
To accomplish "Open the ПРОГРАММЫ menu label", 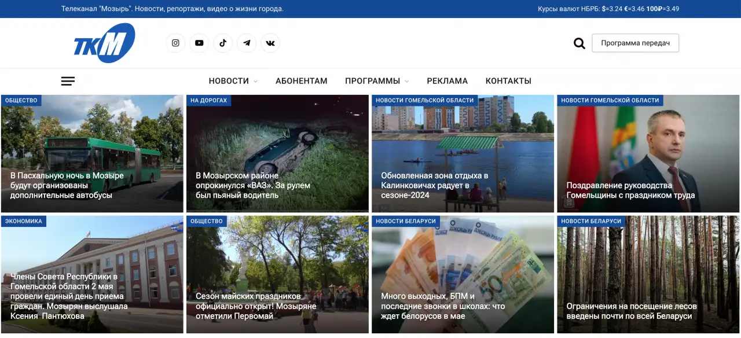I will [372, 81].
